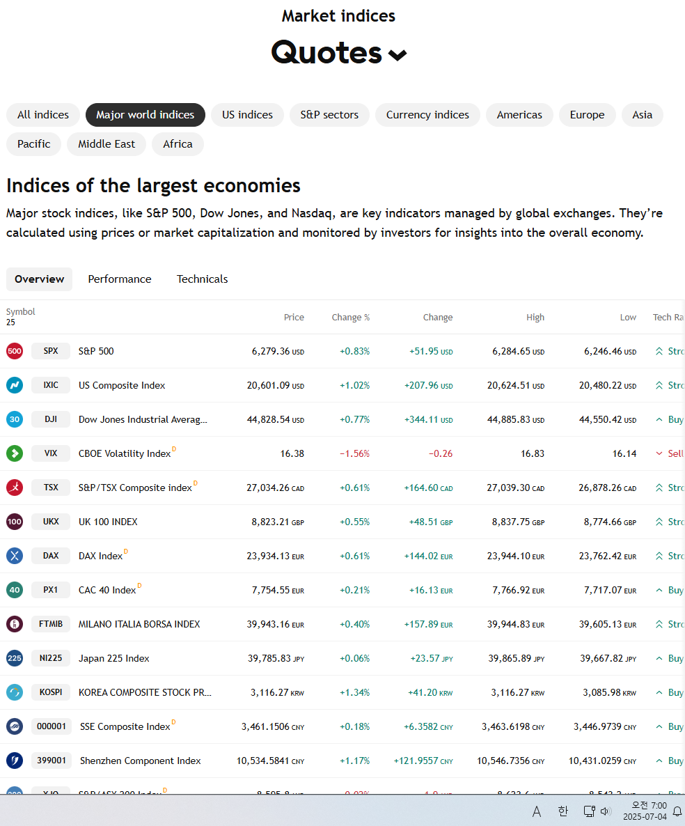Click the US Composite Index Nasdaq logo

click(x=15, y=385)
